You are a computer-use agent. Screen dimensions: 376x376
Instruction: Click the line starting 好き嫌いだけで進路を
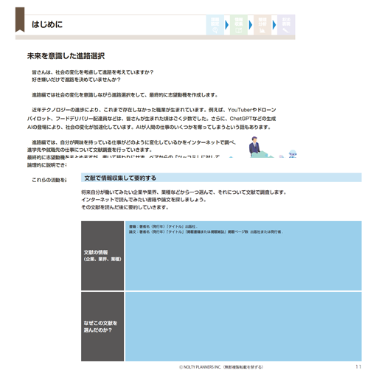pos(76,80)
